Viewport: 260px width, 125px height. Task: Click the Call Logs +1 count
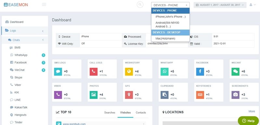click(x=101, y=71)
